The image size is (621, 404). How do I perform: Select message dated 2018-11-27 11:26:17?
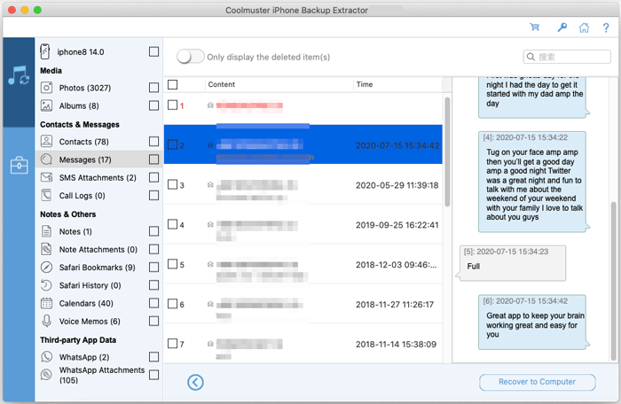[x=303, y=304]
